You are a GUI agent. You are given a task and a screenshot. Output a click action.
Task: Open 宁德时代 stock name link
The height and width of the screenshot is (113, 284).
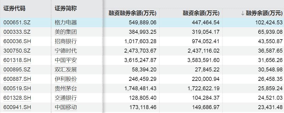click(x=66, y=51)
